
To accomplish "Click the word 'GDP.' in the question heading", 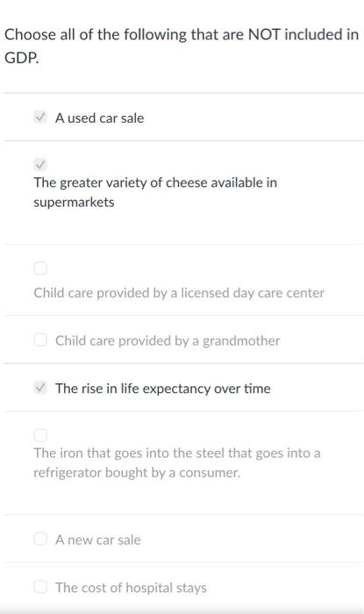I will (x=22, y=58).
